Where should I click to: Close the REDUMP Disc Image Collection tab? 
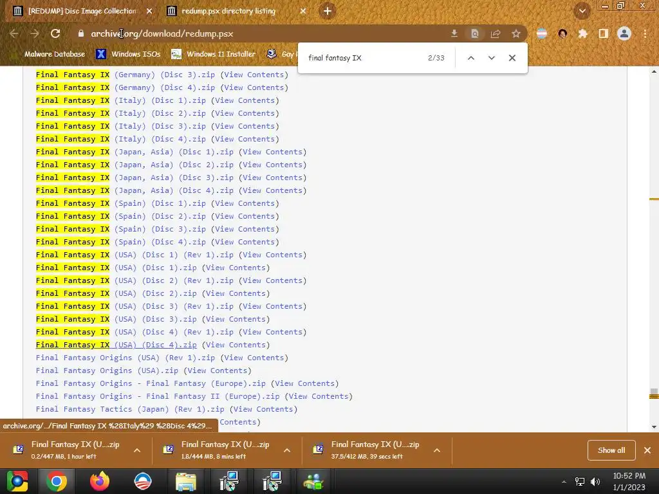[149, 11]
